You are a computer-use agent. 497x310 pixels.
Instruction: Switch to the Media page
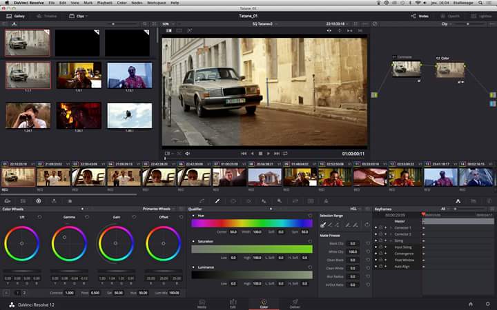click(x=202, y=304)
